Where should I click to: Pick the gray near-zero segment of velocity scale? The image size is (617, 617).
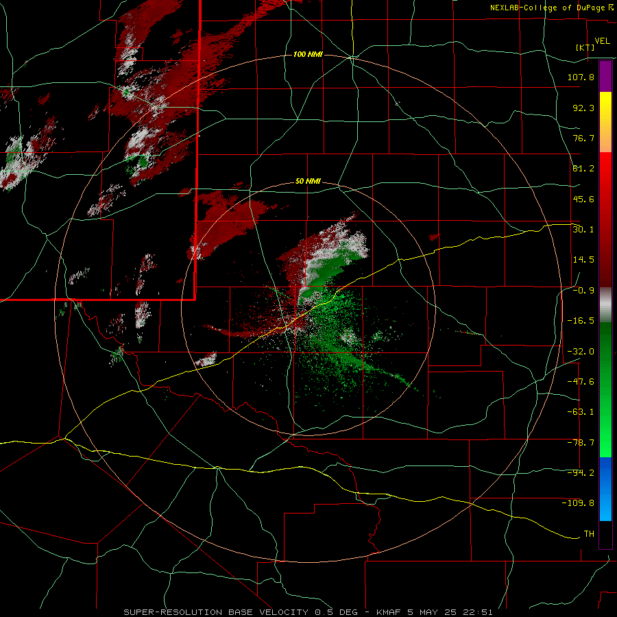(605, 305)
